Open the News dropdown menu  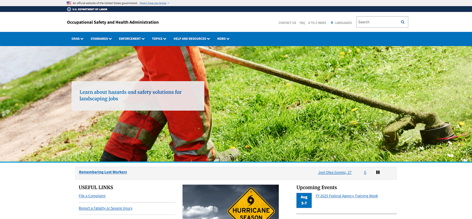(x=223, y=39)
